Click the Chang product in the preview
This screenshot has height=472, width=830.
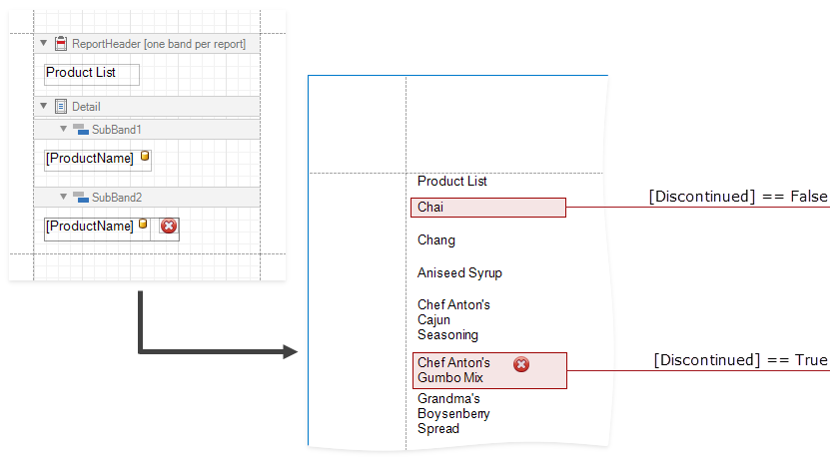coord(436,240)
